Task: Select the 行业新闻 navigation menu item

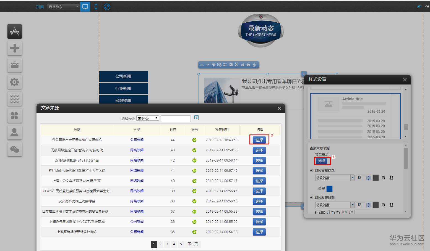Action: [124, 88]
